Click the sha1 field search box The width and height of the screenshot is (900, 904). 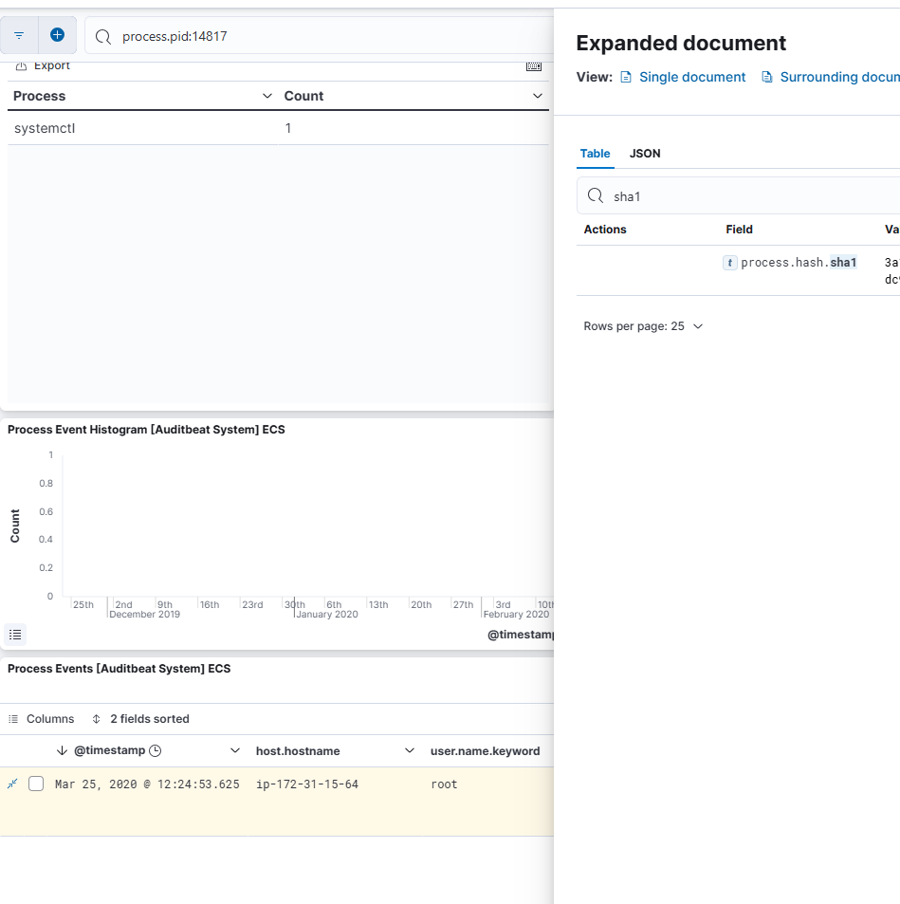[749, 196]
